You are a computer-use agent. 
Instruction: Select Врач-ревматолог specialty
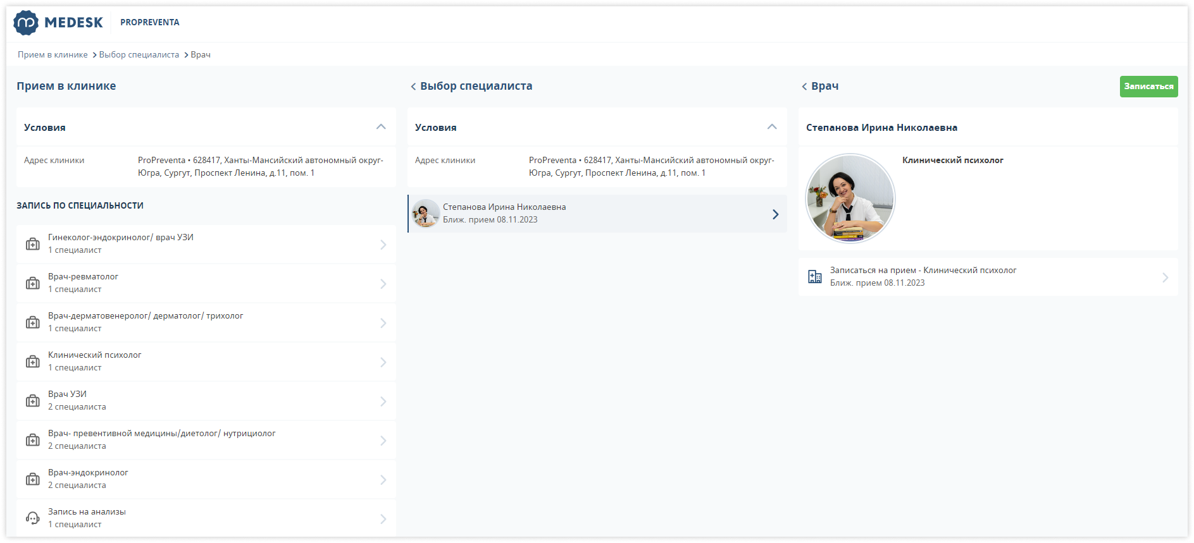coord(206,283)
